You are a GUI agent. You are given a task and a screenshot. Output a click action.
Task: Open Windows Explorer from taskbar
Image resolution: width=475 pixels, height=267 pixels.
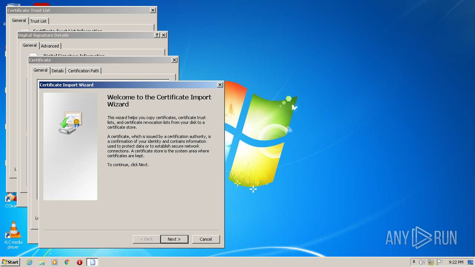(x=42, y=262)
